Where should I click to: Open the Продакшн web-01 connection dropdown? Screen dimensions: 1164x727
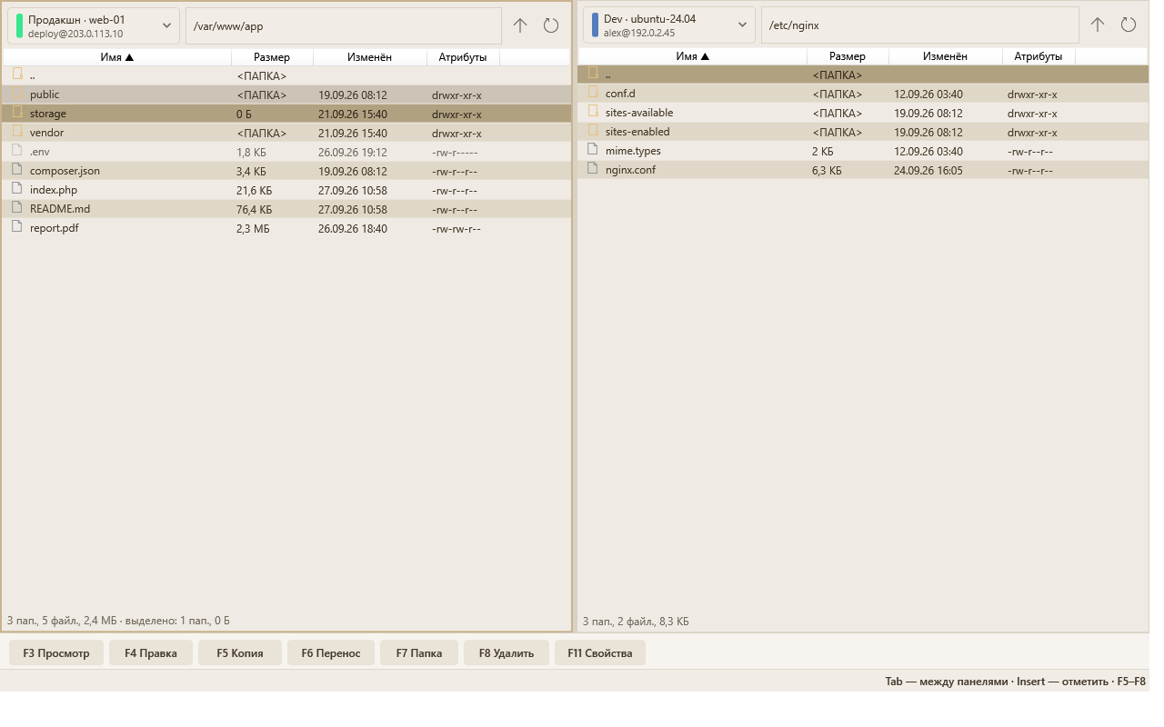click(94, 25)
